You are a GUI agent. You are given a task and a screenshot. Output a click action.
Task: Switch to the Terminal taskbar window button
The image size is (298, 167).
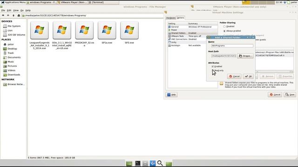point(104,2)
